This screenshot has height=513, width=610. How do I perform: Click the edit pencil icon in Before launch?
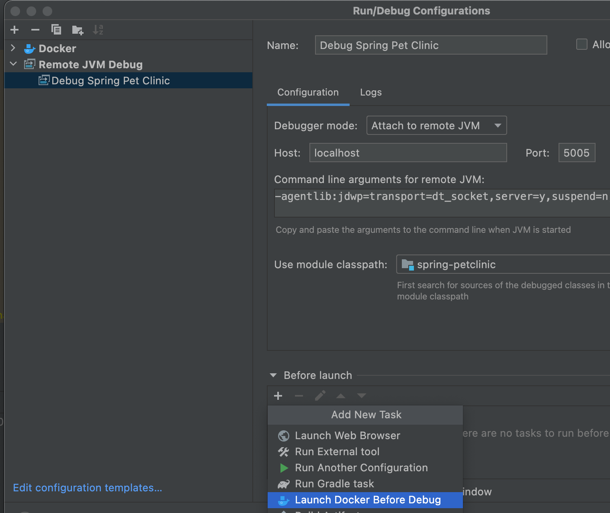coord(320,396)
